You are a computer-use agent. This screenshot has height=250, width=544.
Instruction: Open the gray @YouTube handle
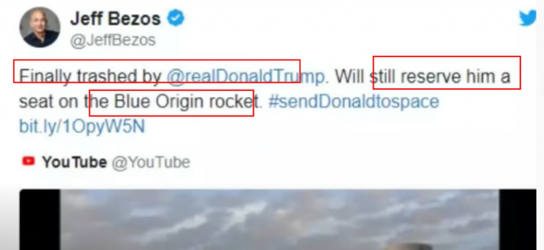pos(151,162)
